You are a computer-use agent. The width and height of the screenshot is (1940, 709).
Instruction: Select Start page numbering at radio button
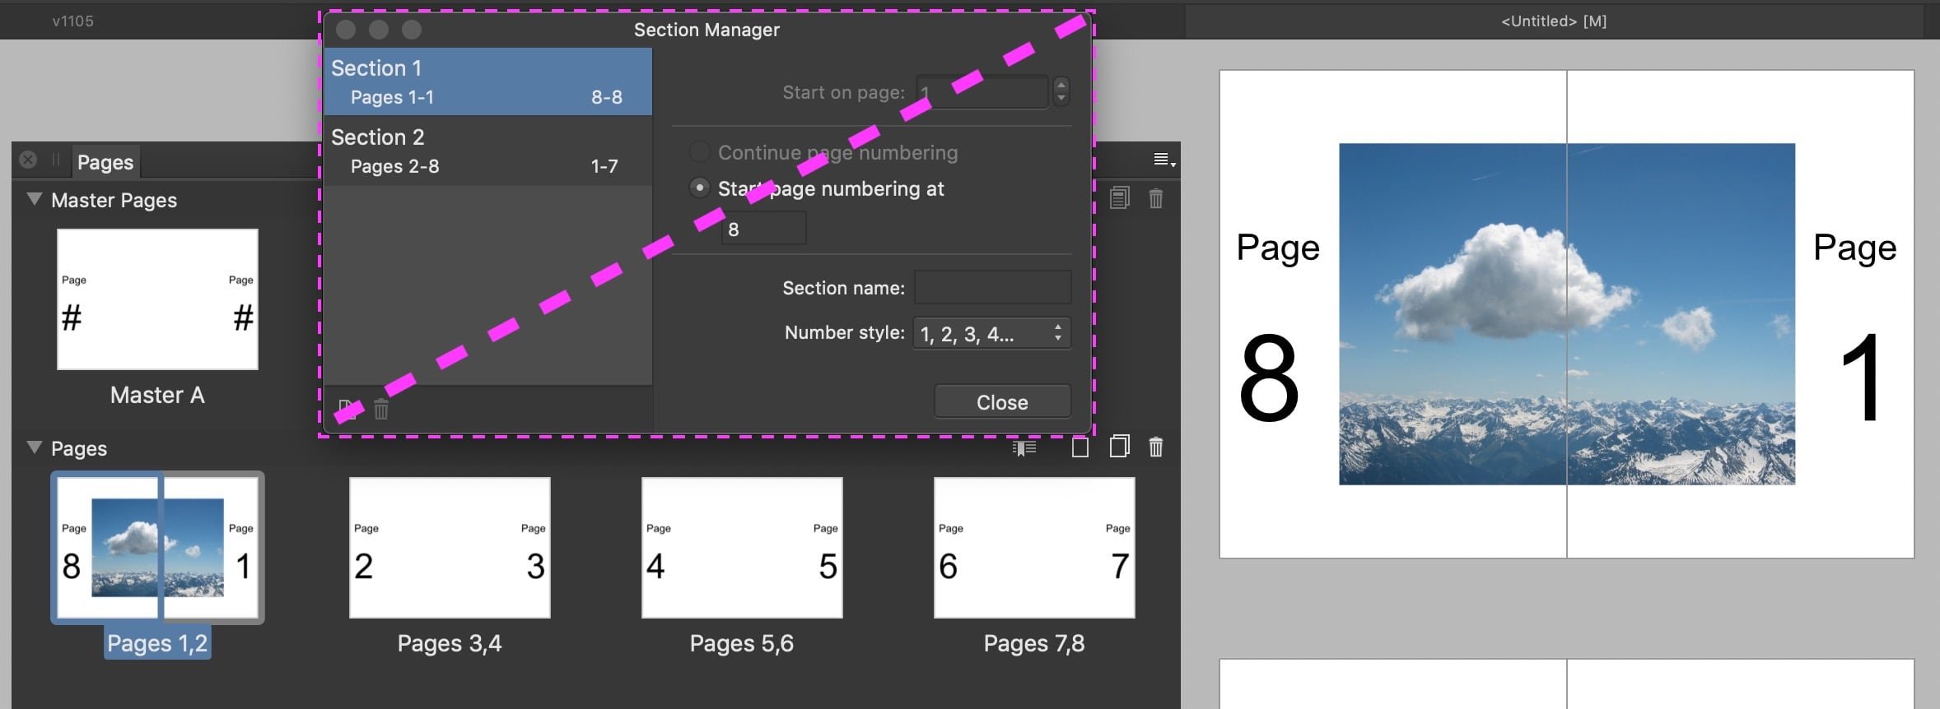coord(699,188)
